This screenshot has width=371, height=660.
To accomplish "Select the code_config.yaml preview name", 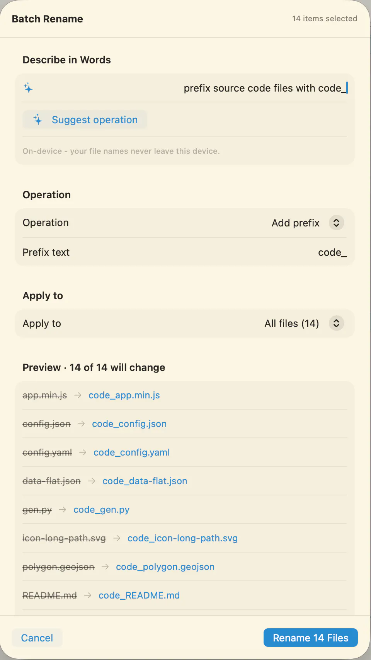I will point(131,452).
